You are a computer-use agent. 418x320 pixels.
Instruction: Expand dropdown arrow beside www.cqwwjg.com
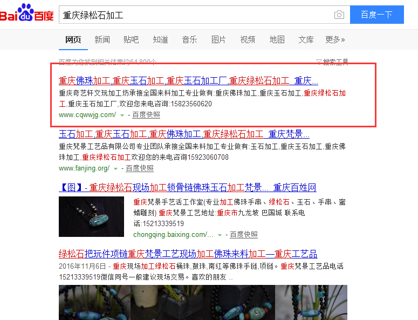click(x=122, y=115)
